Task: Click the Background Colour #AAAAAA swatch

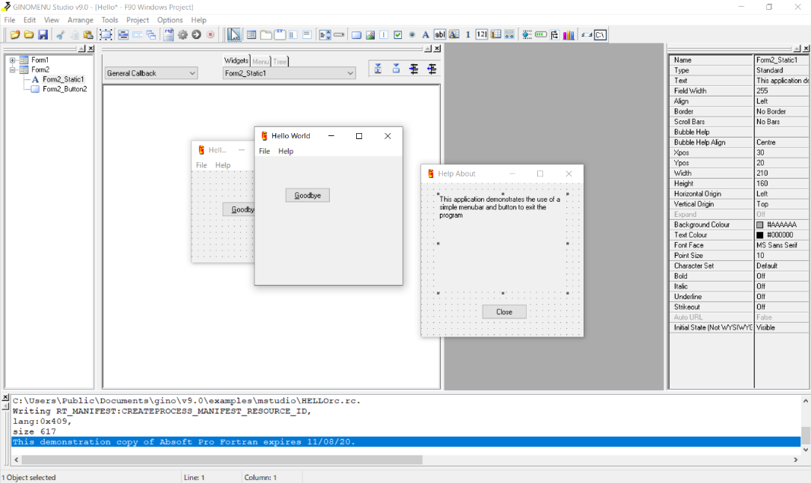Action: coord(760,224)
